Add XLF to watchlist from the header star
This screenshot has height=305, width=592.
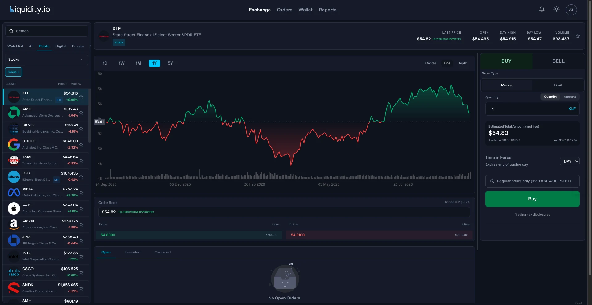click(578, 36)
